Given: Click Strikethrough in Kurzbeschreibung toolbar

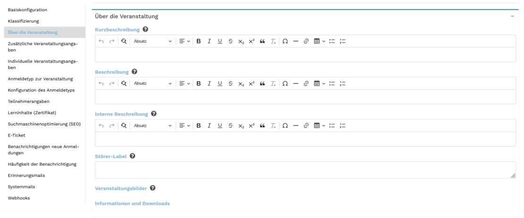Looking at the screenshot, I should (x=230, y=42).
